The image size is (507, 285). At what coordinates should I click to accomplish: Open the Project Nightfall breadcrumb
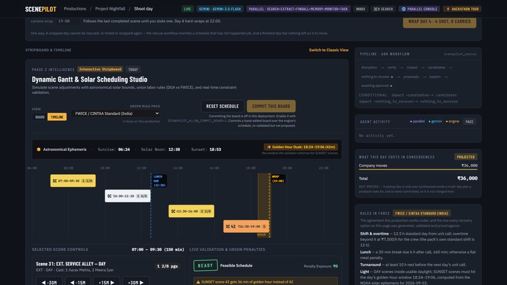[x=110, y=9]
